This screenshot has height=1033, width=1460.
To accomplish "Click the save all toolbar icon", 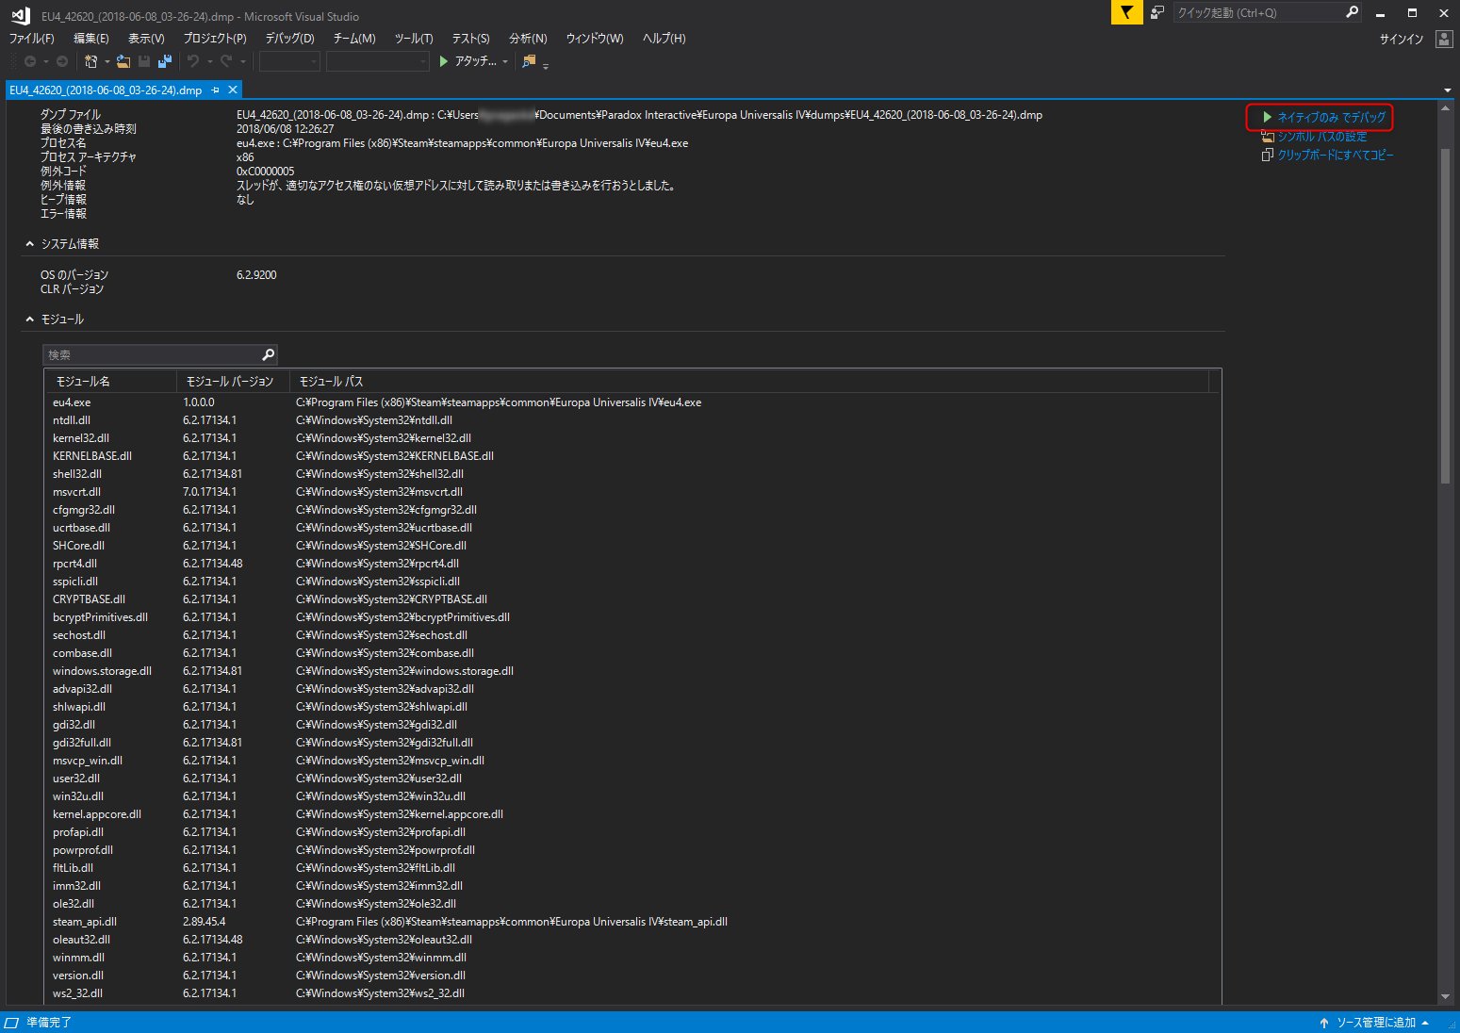I will point(165,61).
